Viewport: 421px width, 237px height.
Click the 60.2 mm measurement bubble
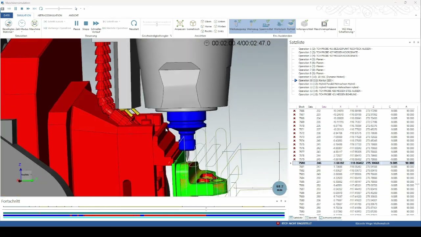click(280, 188)
